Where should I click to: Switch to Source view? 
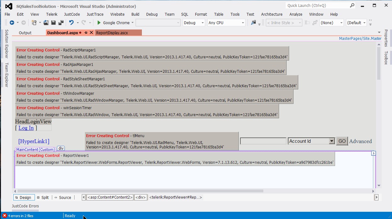63,197
